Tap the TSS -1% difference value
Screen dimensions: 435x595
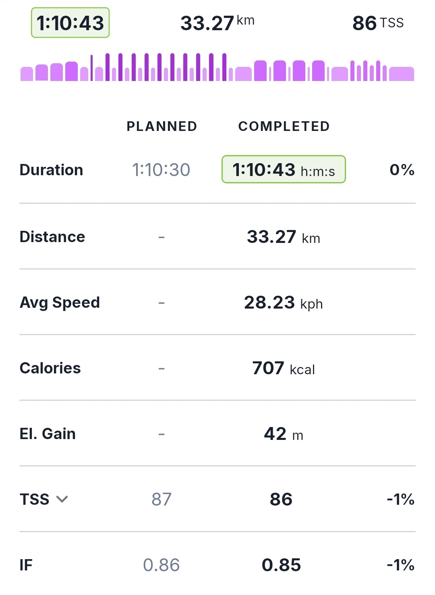pyautogui.click(x=400, y=500)
